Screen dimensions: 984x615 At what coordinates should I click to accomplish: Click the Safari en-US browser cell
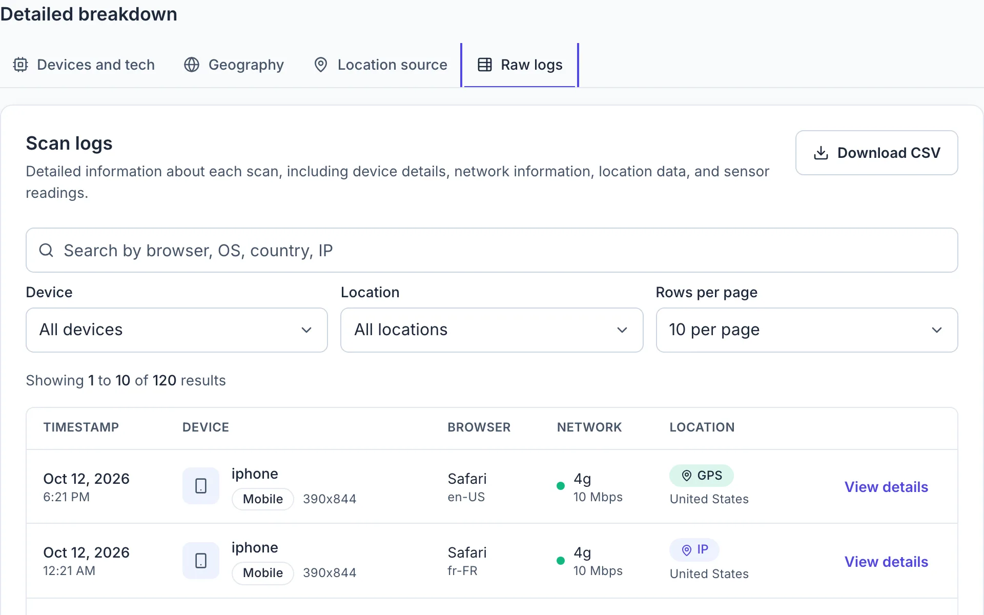[467, 487]
